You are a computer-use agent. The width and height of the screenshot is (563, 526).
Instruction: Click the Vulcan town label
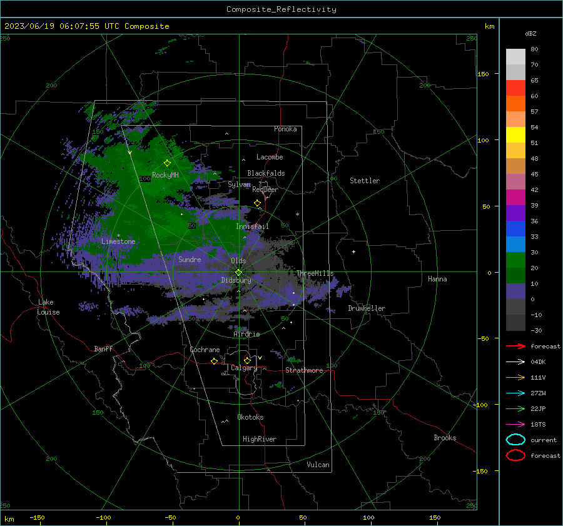(x=318, y=465)
